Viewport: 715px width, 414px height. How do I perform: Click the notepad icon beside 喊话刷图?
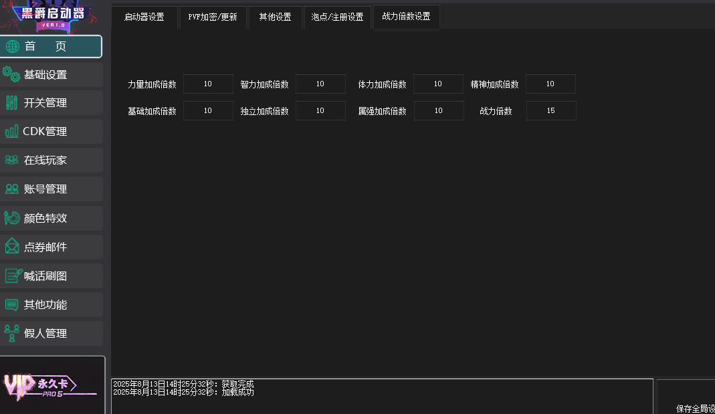click(13, 276)
